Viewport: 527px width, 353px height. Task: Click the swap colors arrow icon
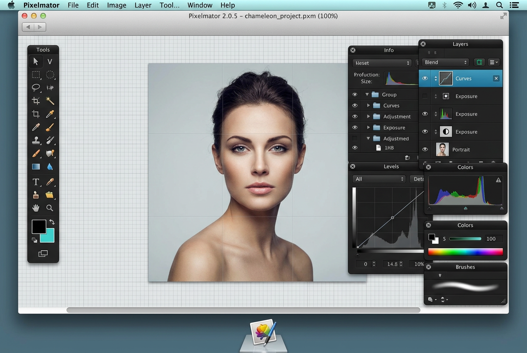click(52, 222)
